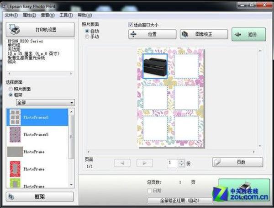
Task: Click the frame icon on bottom 框架 button
Action: tap(11, 197)
